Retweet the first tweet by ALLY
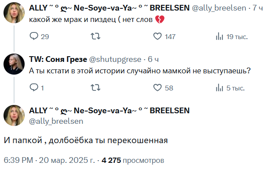 (x=95, y=36)
